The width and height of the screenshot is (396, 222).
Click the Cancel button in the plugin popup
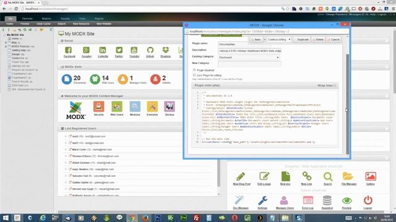[x=334, y=39]
